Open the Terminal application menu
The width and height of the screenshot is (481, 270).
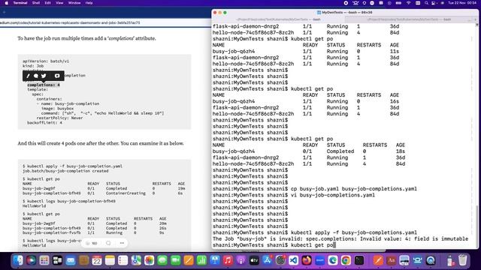[20, 3]
